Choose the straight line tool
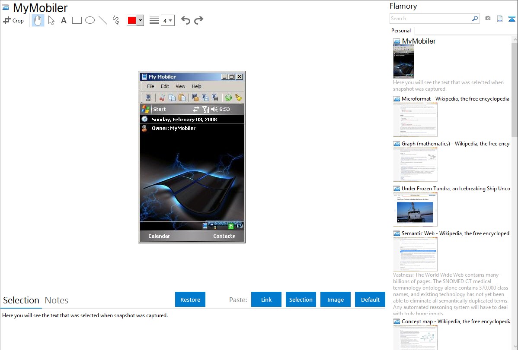 point(103,20)
